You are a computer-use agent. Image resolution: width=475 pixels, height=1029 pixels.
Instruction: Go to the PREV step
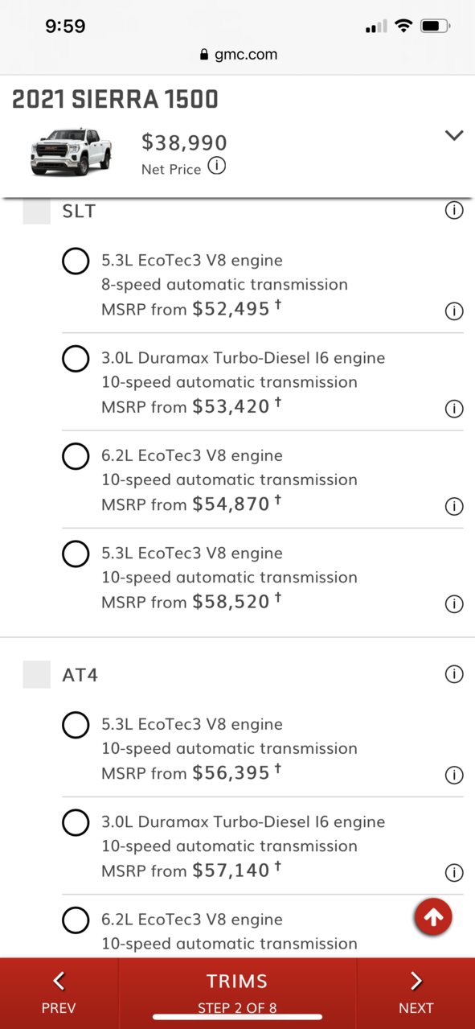coord(59,993)
